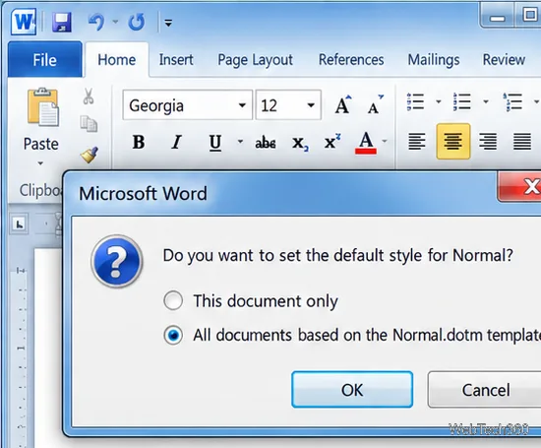Dismiss dialog with Cancel button

coord(485,390)
